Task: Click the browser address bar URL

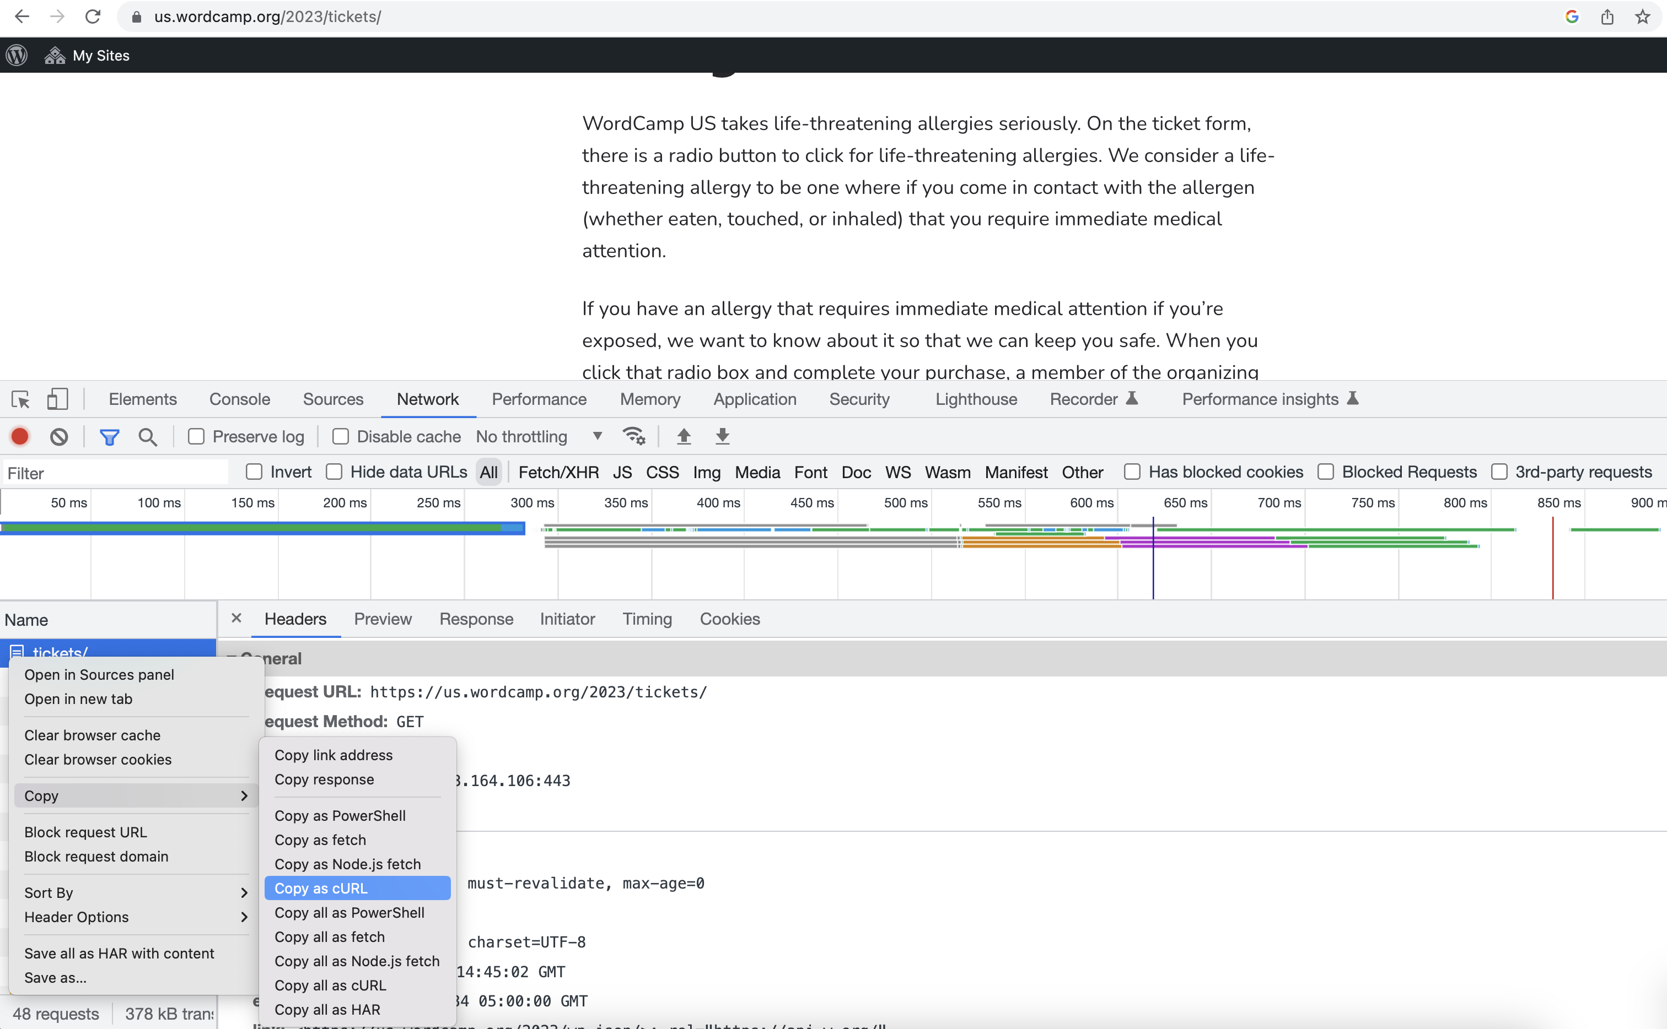Action: [267, 17]
